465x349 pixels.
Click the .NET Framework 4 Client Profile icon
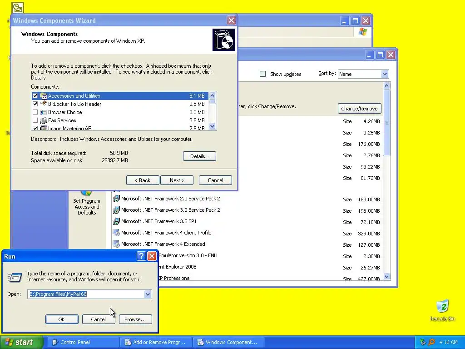[x=116, y=233]
